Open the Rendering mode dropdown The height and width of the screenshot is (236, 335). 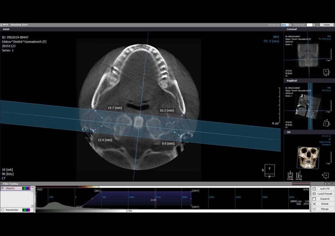(x=290, y=25)
